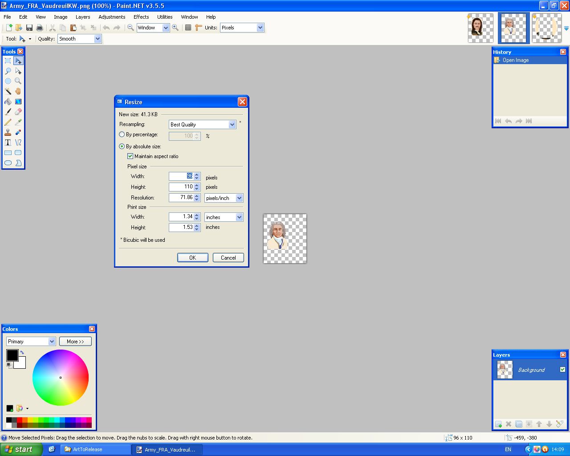The image size is (570, 456).
Task: Select the Pan hand tool
Action: [18, 91]
